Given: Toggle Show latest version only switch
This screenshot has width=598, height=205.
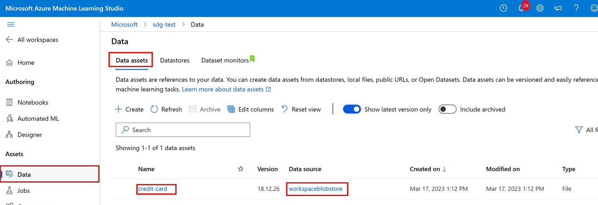Looking at the screenshot, I should [352, 109].
